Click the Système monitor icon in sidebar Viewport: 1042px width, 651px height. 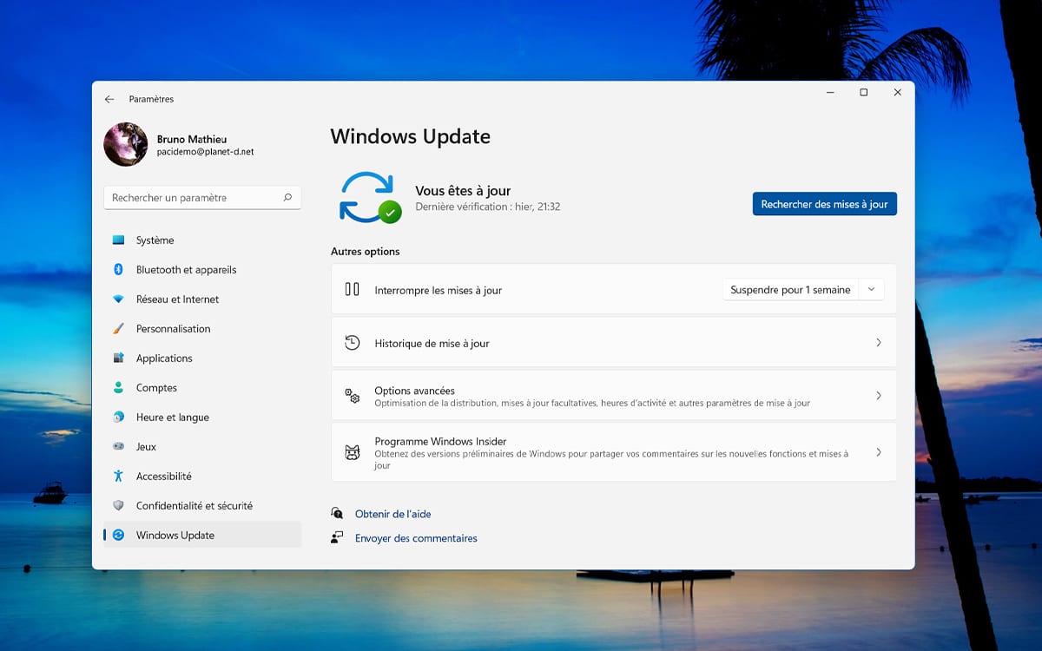click(x=118, y=240)
